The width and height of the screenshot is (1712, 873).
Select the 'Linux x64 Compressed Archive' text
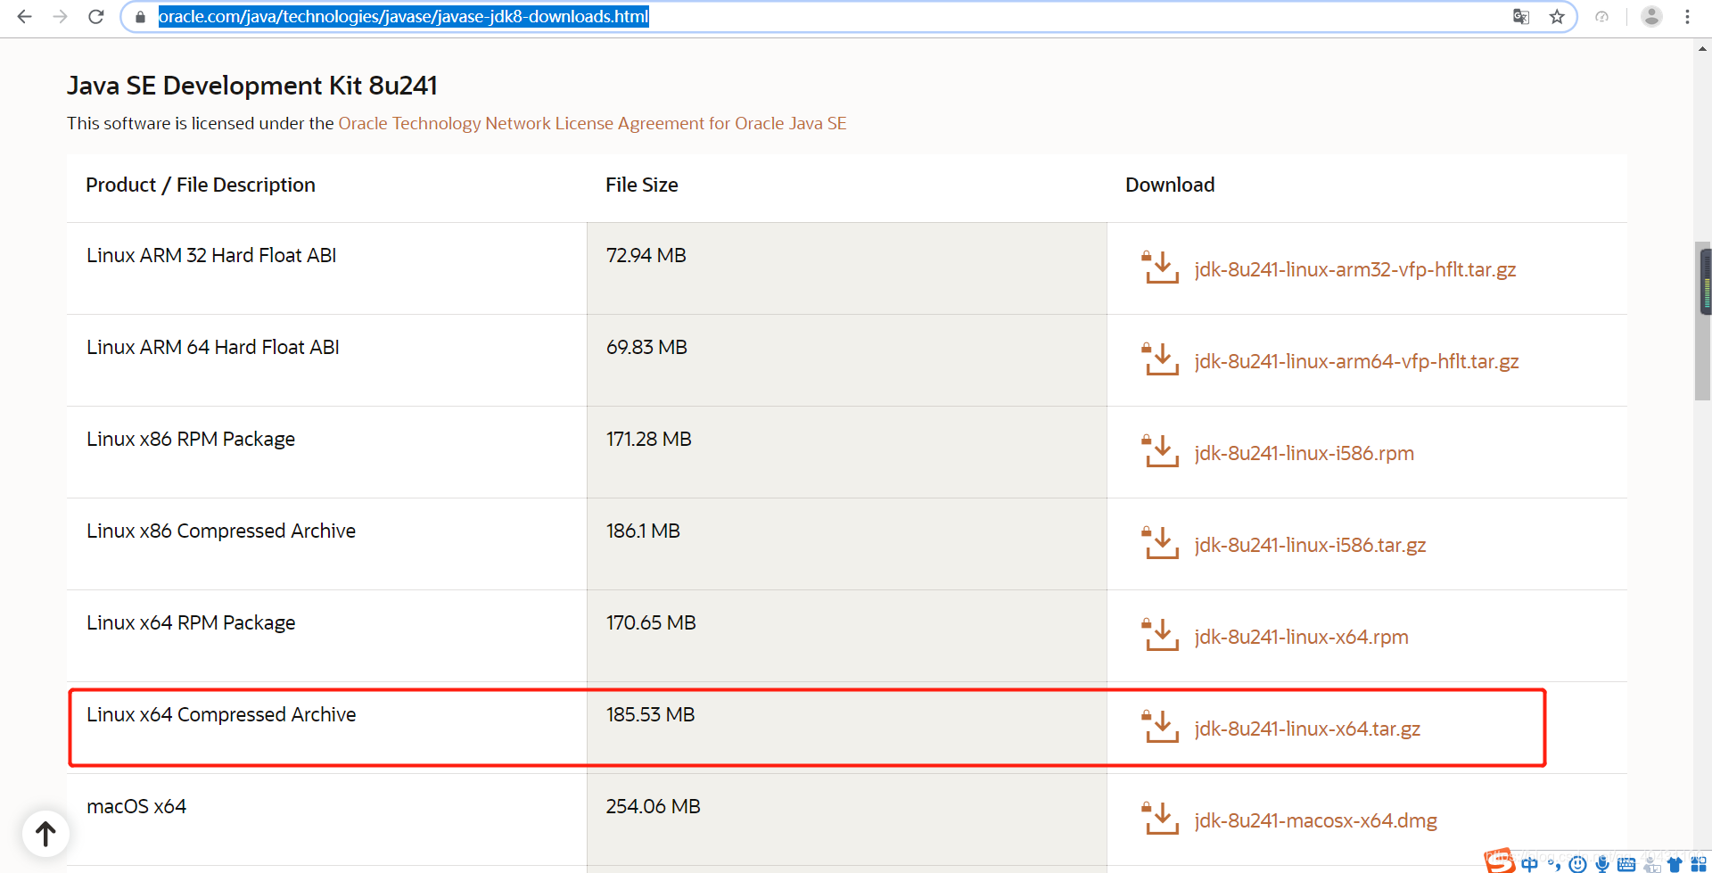pyautogui.click(x=221, y=714)
